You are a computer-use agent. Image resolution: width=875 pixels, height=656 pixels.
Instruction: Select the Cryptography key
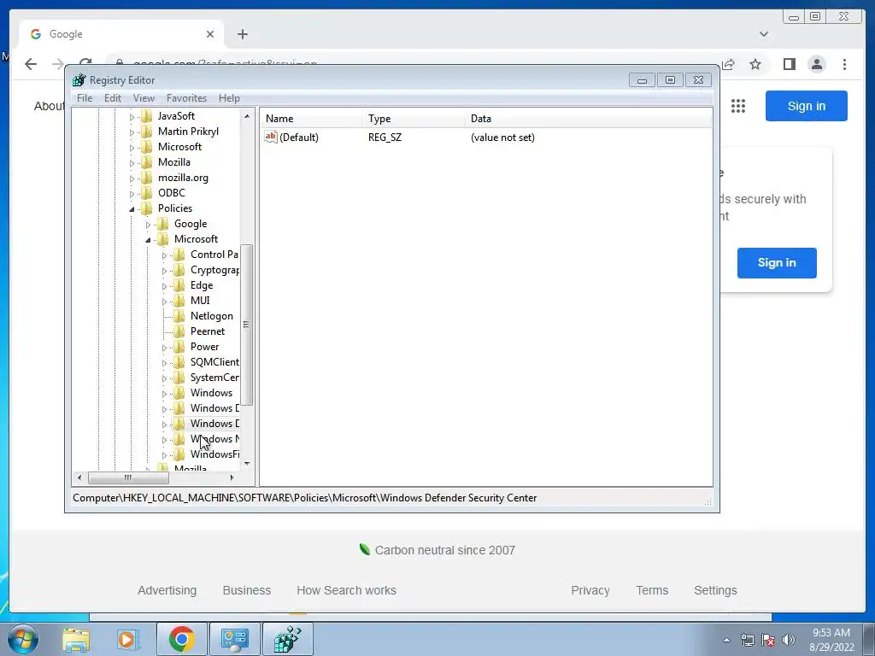coord(214,270)
